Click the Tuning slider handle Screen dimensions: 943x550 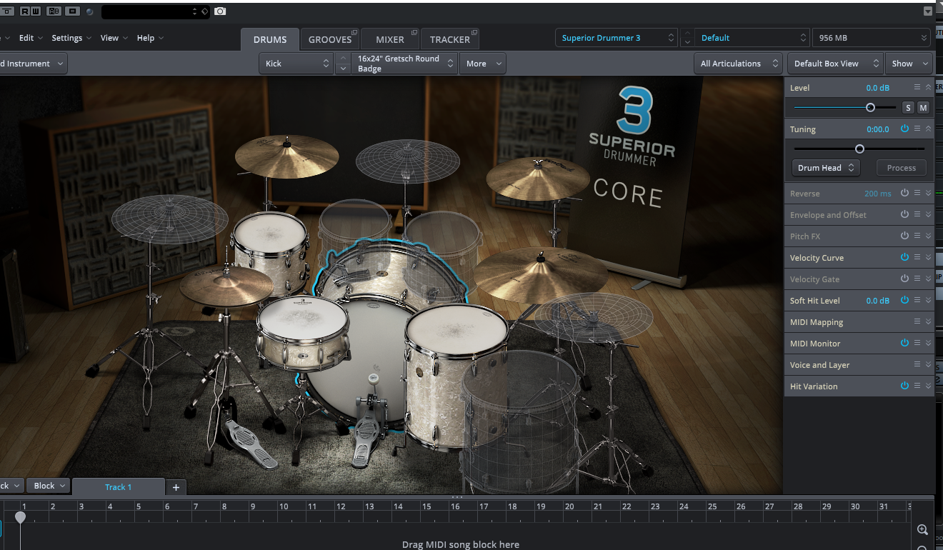859,149
